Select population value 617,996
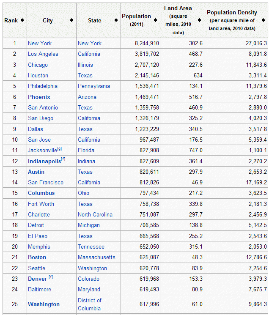The image size is (269, 315). tap(149, 304)
